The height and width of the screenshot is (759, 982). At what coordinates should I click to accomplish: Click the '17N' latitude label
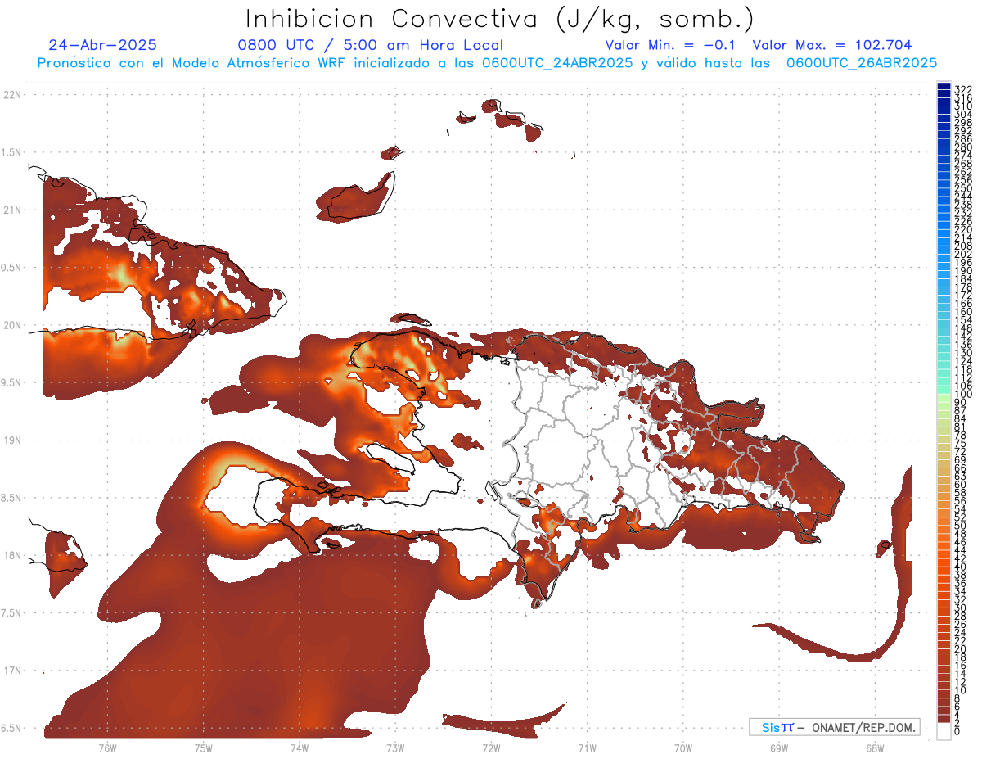pyautogui.click(x=12, y=671)
